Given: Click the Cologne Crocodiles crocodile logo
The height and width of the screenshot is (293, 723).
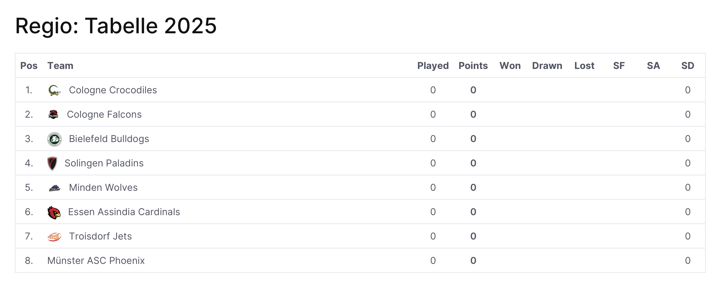Looking at the screenshot, I should (x=54, y=90).
